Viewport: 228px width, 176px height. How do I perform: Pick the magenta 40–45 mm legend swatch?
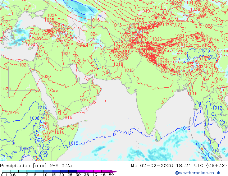tap(97, 171)
